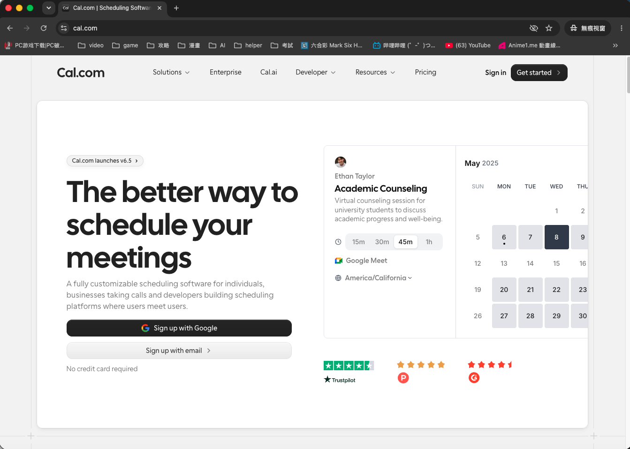
Task: Click the page vertical scrollbar
Action: coord(628,75)
